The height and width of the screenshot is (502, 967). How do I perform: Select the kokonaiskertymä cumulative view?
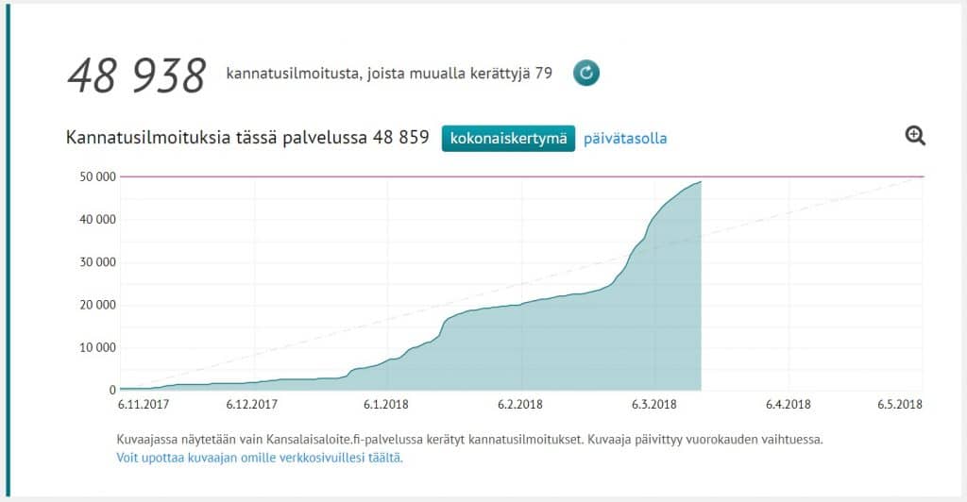pos(508,138)
